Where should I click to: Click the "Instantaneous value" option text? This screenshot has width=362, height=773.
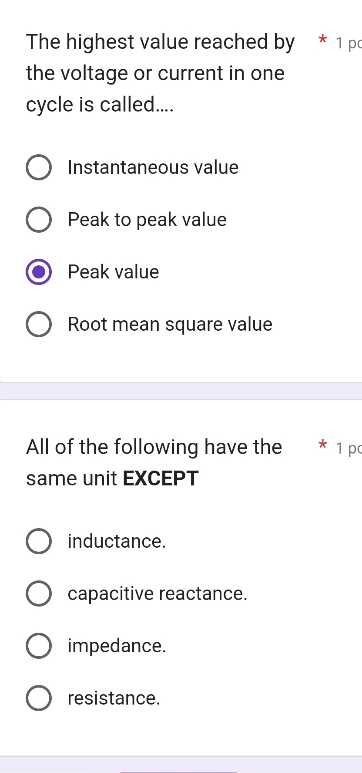[x=153, y=167]
